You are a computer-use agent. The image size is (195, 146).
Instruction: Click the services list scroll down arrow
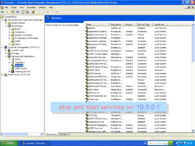(x=193, y=131)
